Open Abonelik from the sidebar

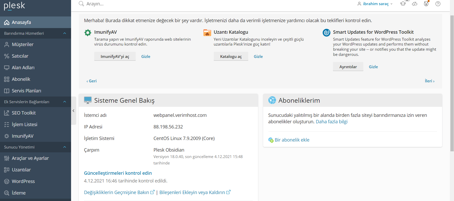click(36, 79)
